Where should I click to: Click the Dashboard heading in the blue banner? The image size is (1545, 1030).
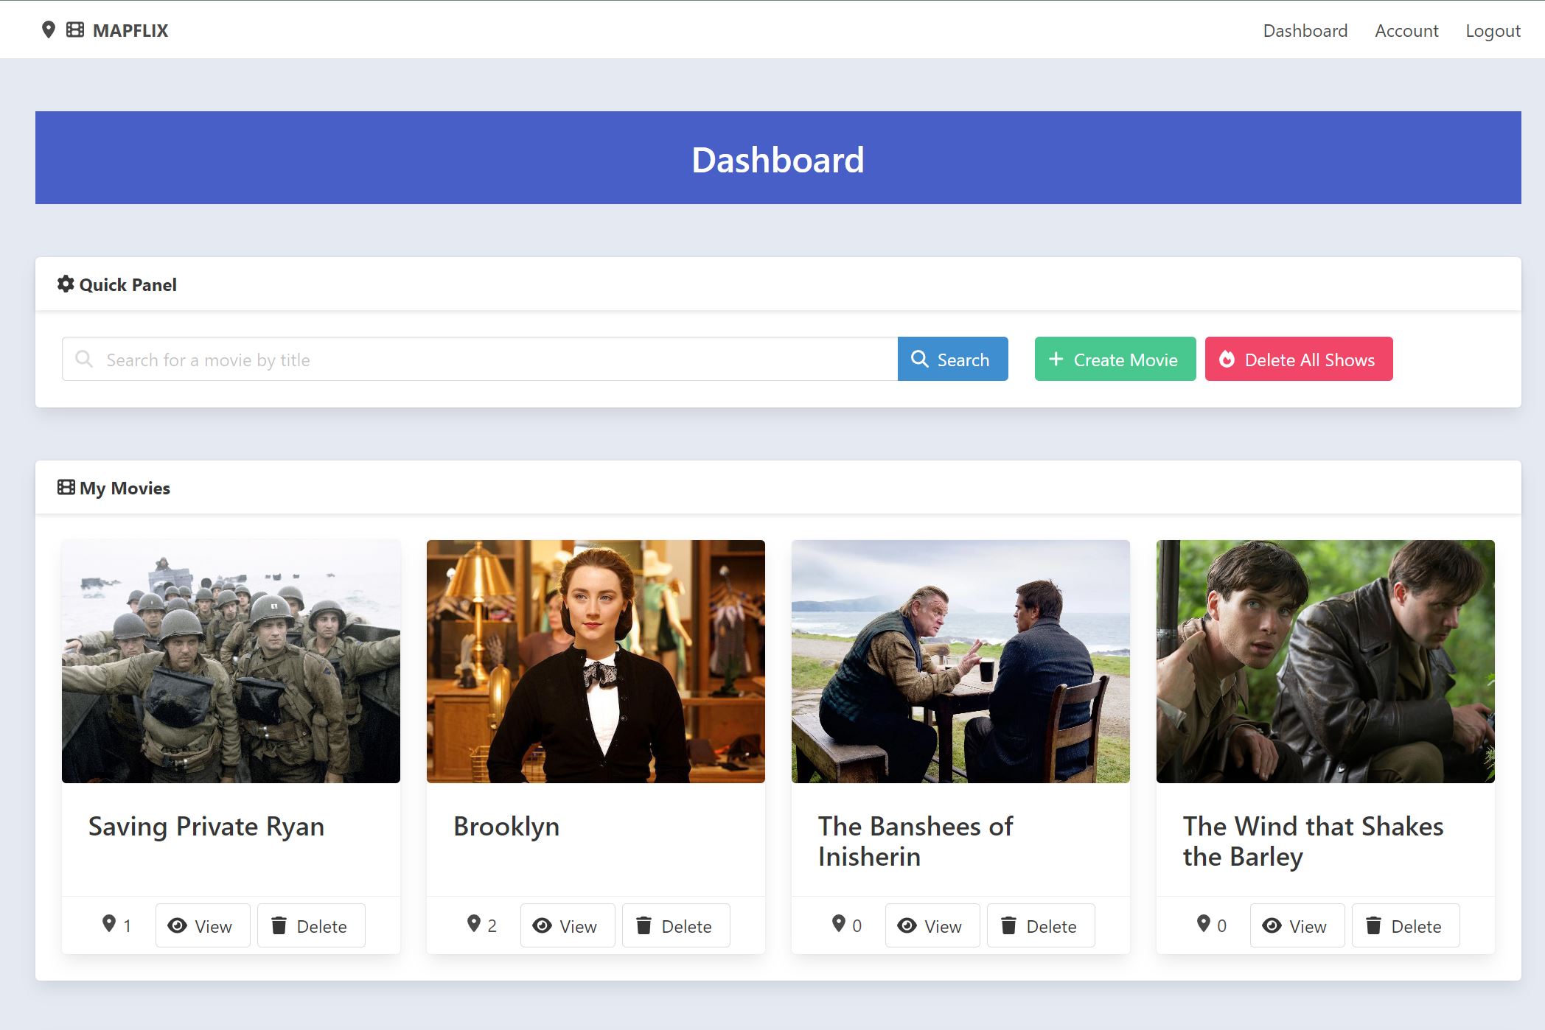(778, 159)
